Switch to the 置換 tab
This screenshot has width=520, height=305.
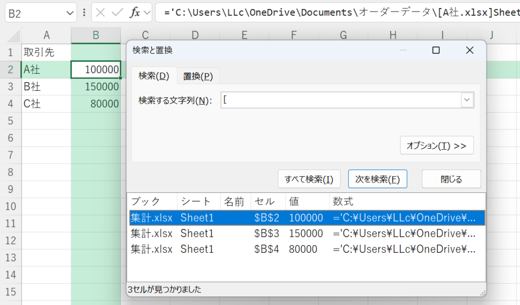coord(198,76)
